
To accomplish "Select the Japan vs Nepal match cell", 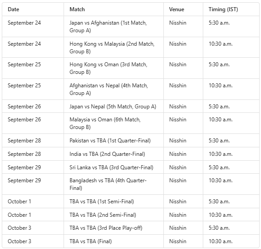I will click(x=113, y=107).
